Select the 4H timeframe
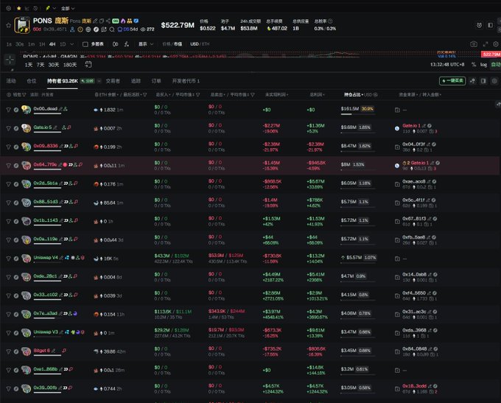 pos(52,44)
